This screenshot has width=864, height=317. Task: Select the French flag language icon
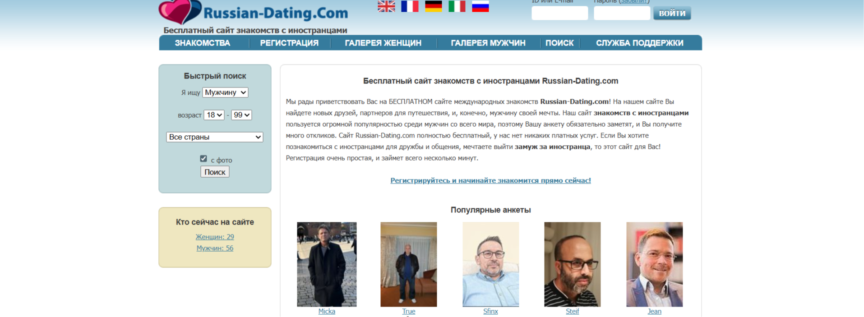(x=410, y=6)
